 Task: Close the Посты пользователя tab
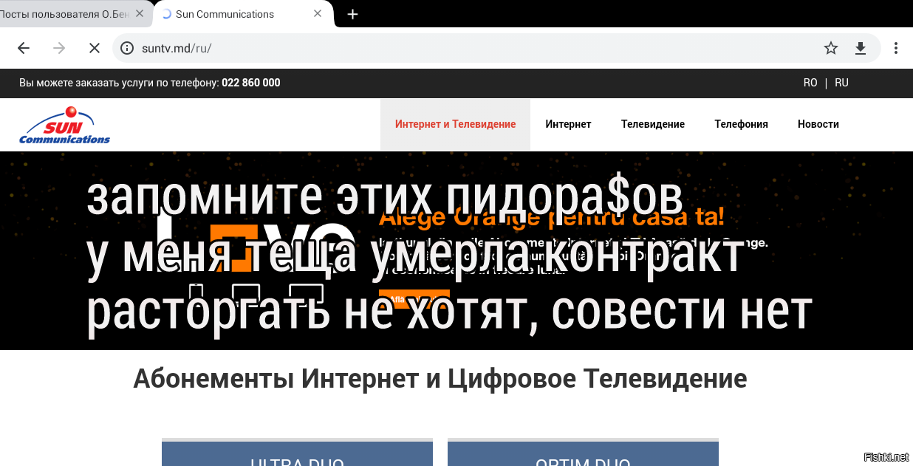pyautogui.click(x=140, y=14)
